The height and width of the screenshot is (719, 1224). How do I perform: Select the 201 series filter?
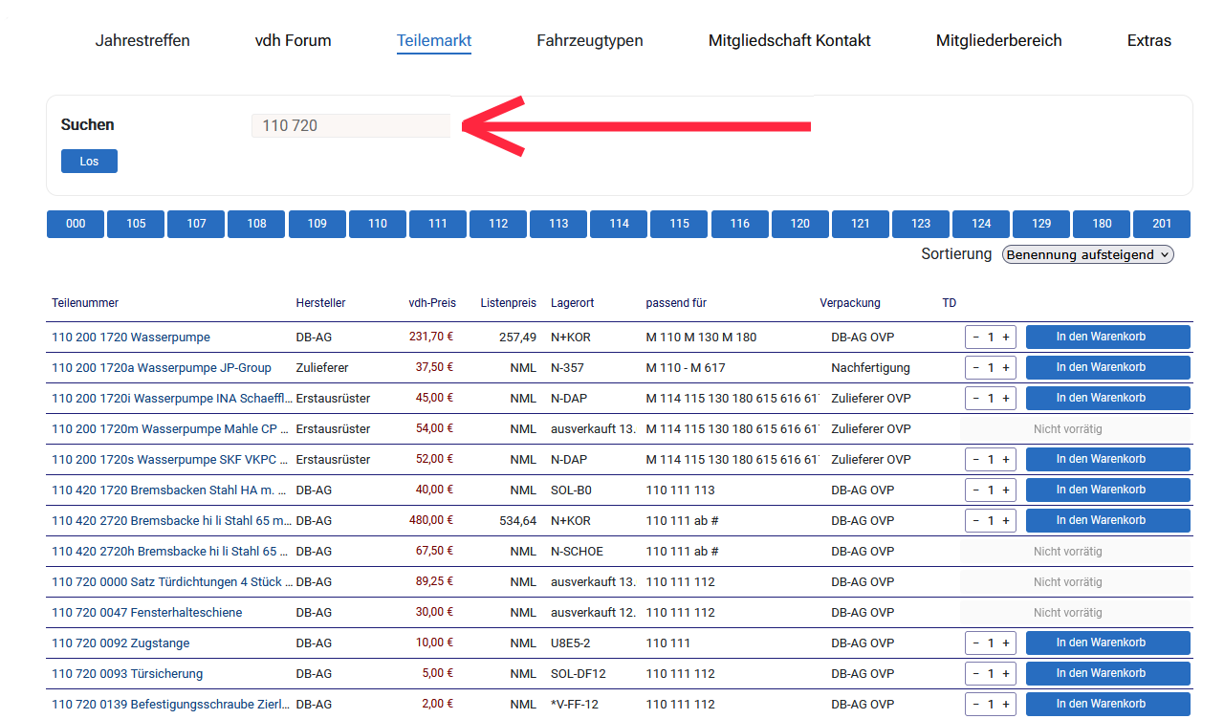coord(1161,224)
